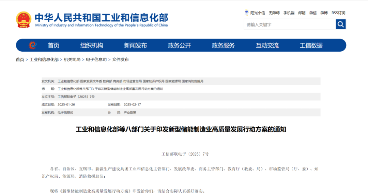Navigate to 电子信息司 in breadcrumb
Image resolution: width=368 pixels, height=196 pixels.
tap(96, 59)
